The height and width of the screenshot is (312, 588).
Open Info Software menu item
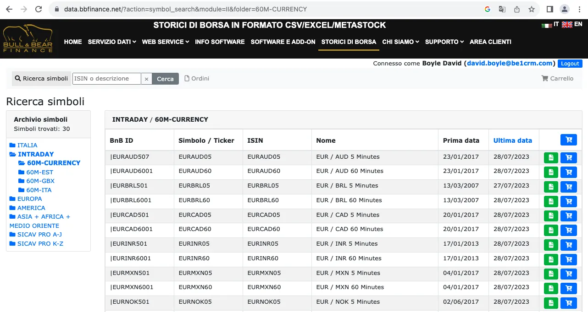(x=220, y=42)
